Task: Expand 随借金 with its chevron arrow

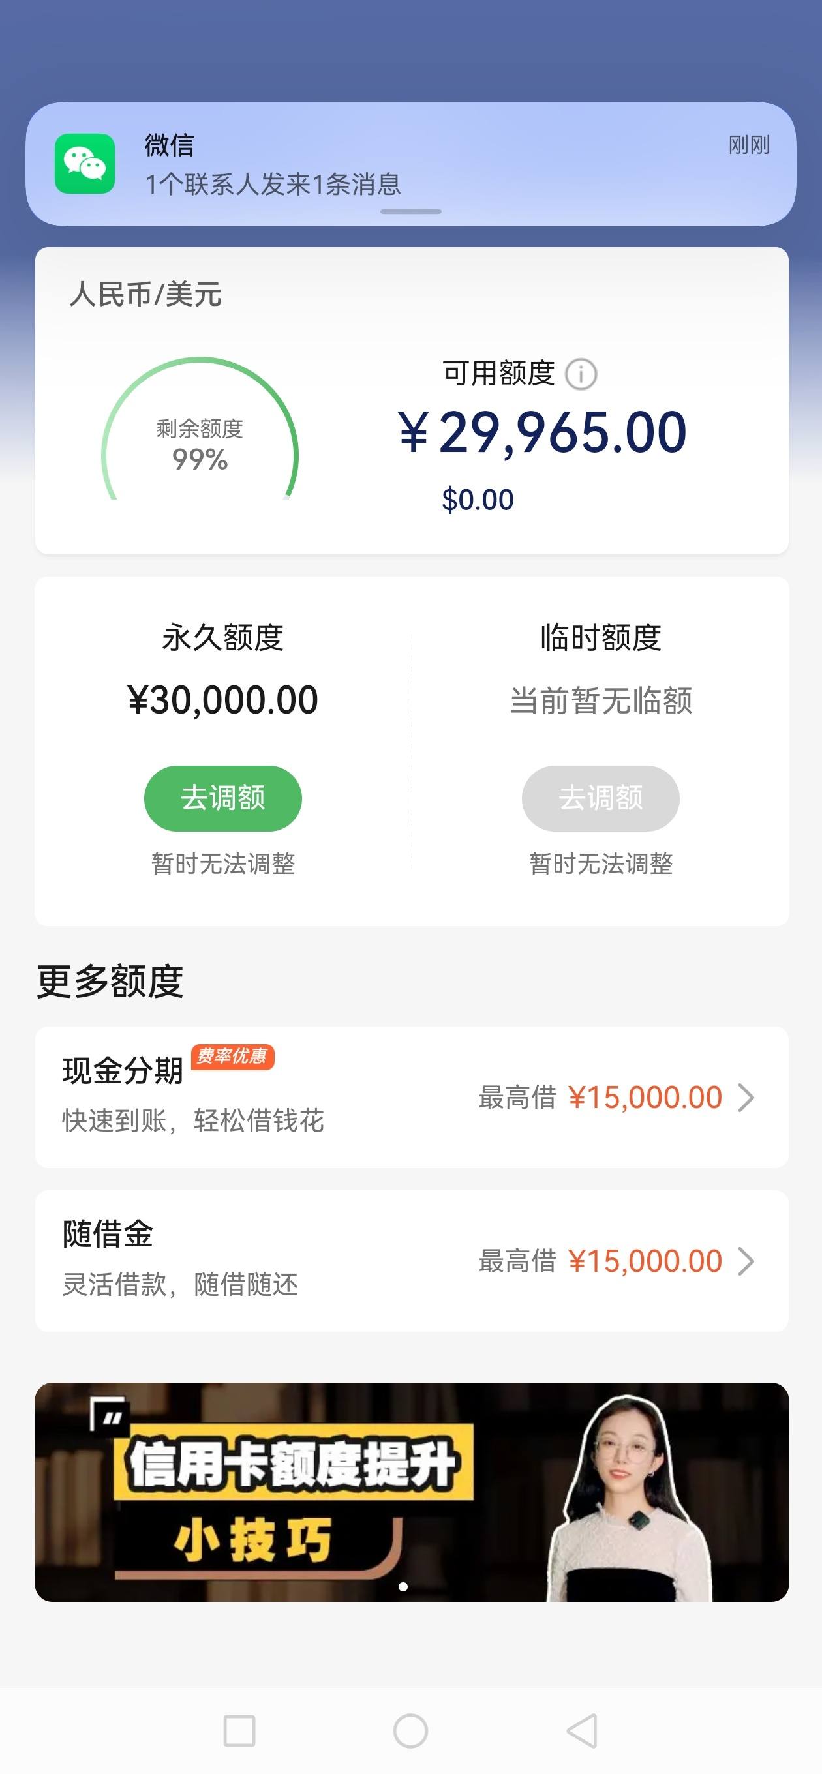Action: coord(746,1261)
